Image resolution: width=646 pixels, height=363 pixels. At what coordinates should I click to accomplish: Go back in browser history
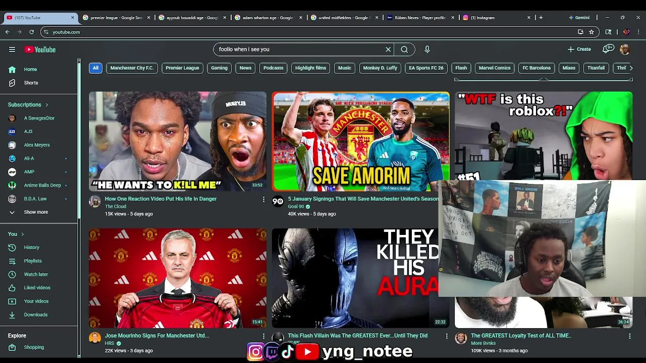[x=8, y=32]
